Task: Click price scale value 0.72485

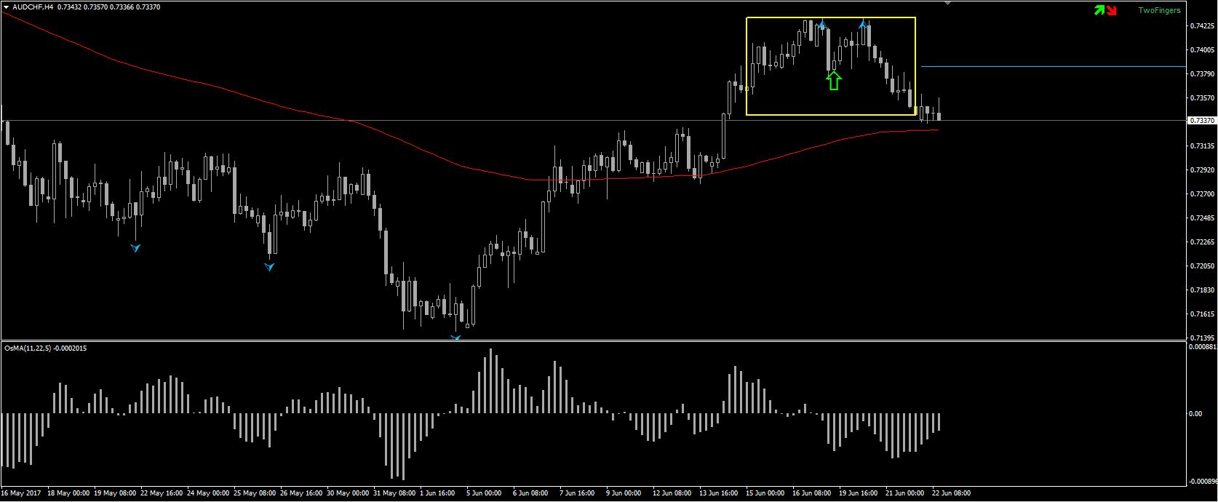Action: (x=1201, y=218)
